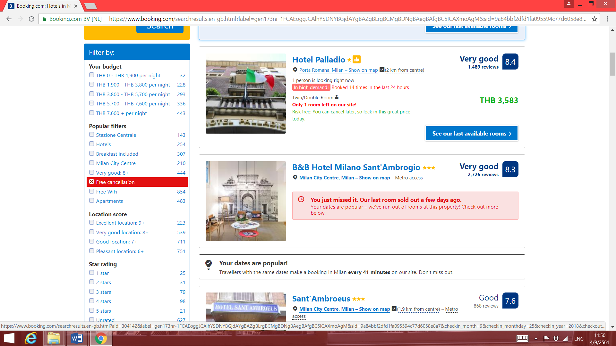Image resolution: width=616 pixels, height=346 pixels.
Task: Click Chrome user profile icon
Action: pyautogui.click(x=569, y=4)
